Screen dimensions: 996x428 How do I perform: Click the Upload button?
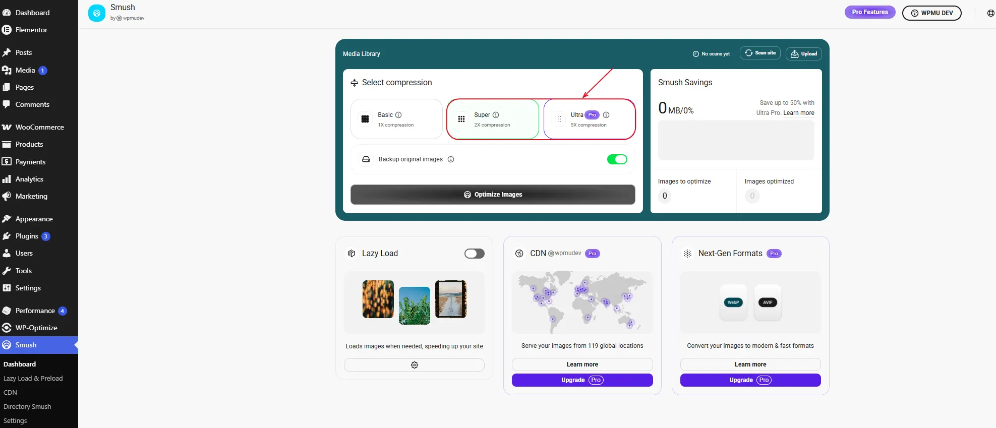(804, 54)
